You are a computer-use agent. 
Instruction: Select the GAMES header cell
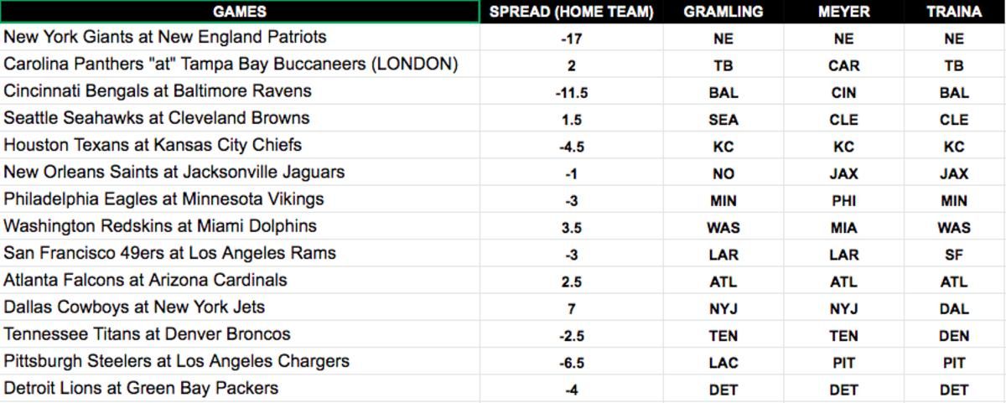[x=240, y=12]
